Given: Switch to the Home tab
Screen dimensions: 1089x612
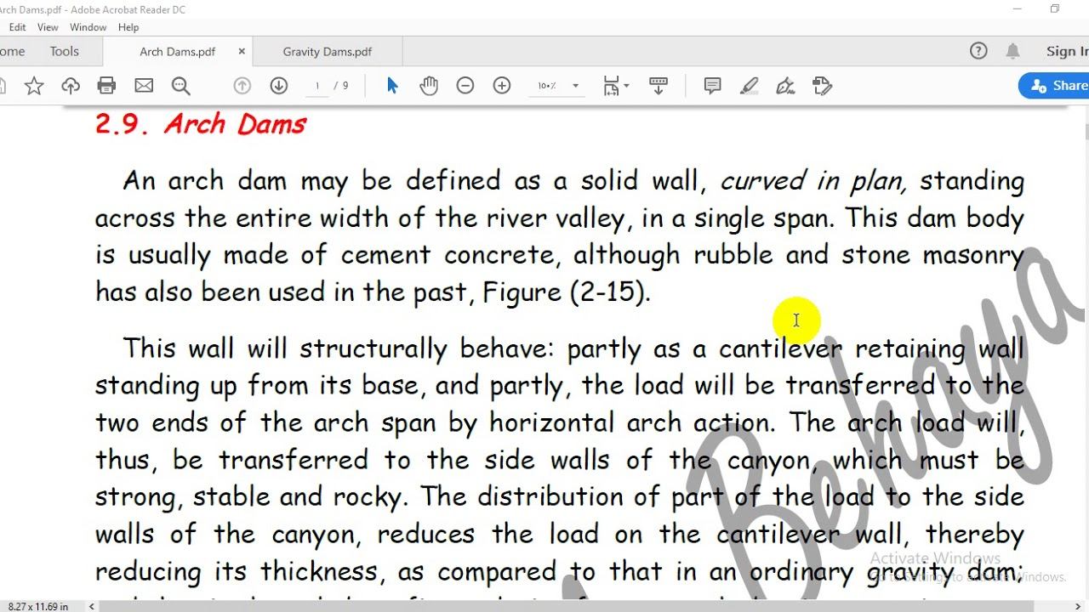Looking at the screenshot, I should (x=12, y=51).
